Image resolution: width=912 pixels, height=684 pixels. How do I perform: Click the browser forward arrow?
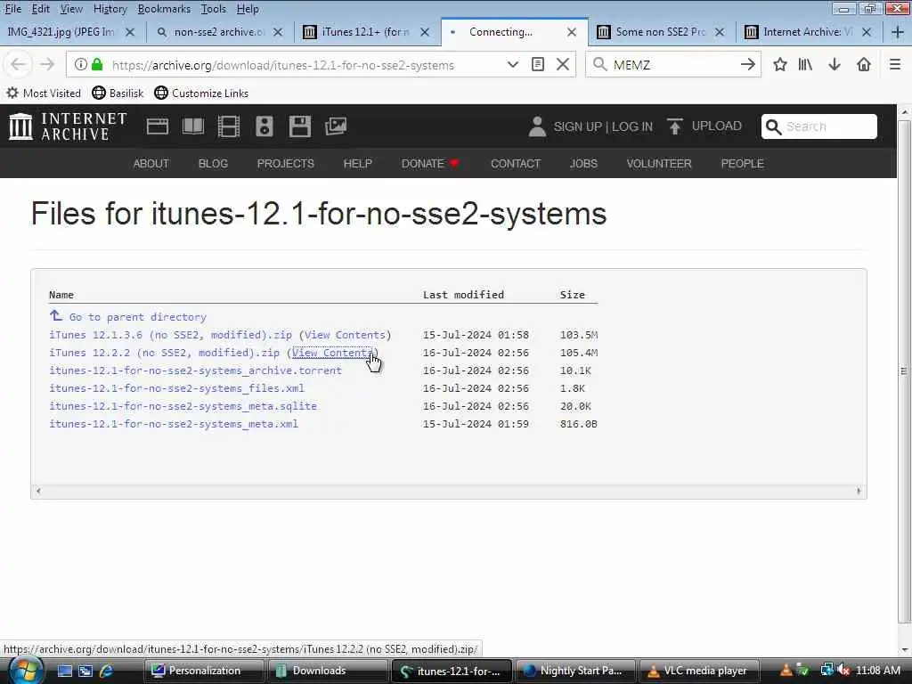coord(47,64)
